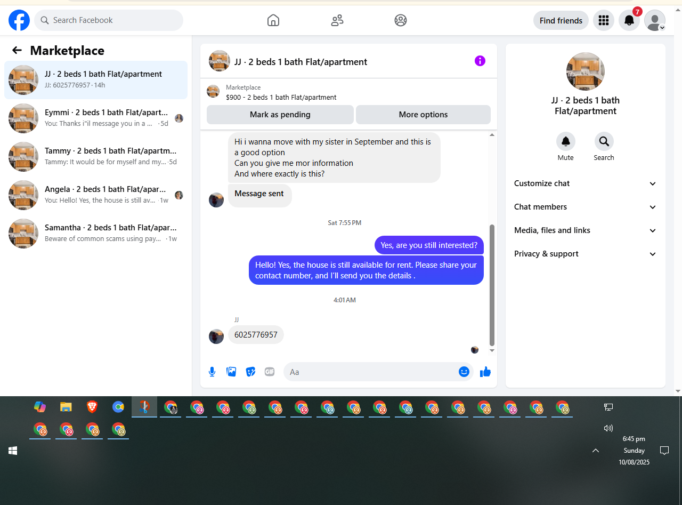Viewport: 682px width, 505px height.
Task: Expand Chat members section
Action: click(586, 207)
